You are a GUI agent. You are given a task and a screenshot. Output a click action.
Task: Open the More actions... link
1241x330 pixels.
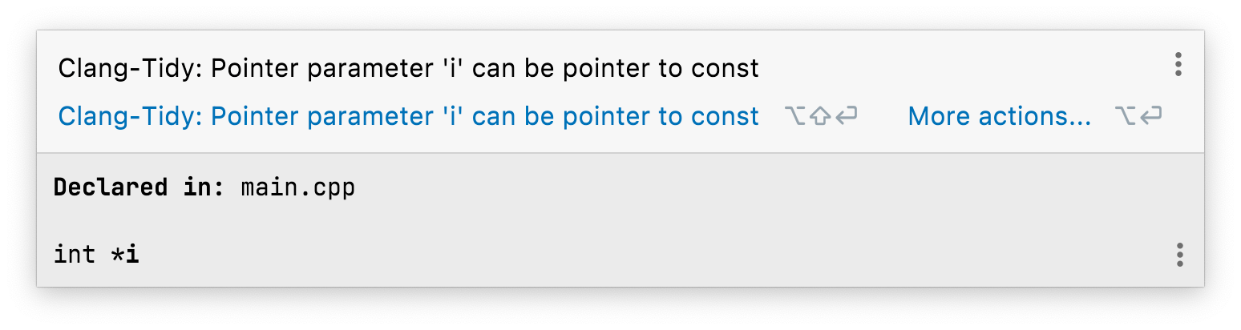point(999,117)
